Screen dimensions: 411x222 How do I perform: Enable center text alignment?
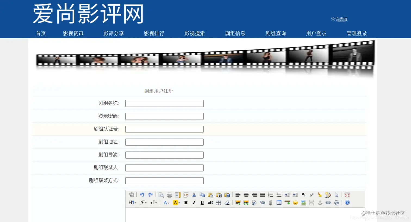point(246,195)
